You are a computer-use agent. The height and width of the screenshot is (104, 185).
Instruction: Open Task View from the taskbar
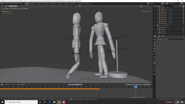45,102
